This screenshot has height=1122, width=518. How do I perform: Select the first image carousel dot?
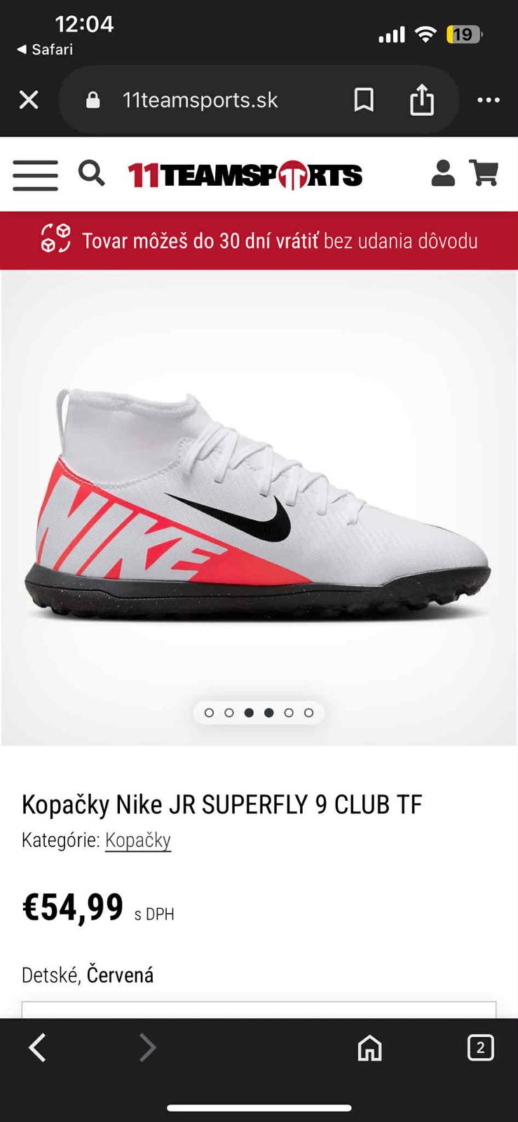click(209, 712)
